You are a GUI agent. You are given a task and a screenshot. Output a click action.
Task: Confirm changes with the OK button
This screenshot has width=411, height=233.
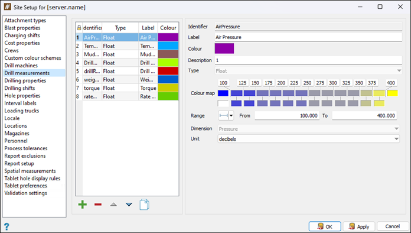pos(325,226)
